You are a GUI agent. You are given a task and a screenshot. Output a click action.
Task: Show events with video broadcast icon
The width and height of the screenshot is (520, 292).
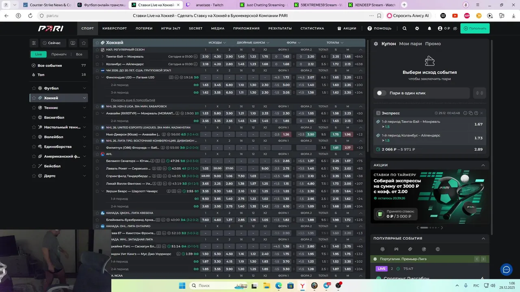tap(73, 43)
